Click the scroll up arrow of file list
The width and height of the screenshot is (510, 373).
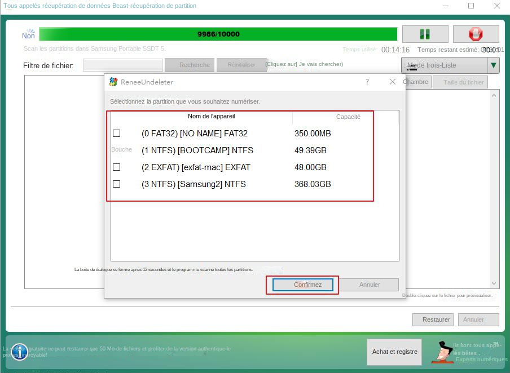[494, 96]
